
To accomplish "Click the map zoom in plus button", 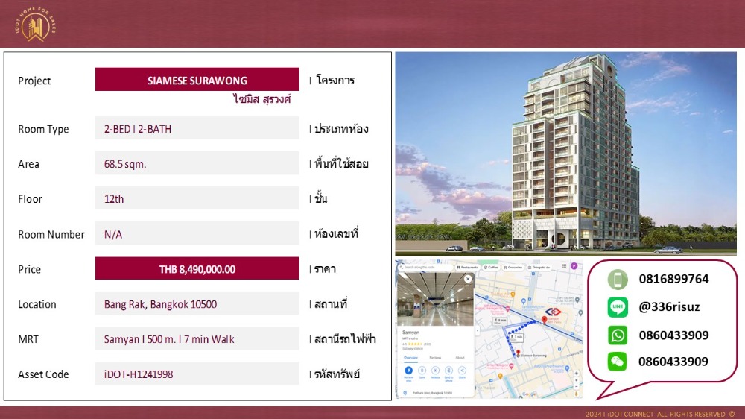I will coord(577,380).
